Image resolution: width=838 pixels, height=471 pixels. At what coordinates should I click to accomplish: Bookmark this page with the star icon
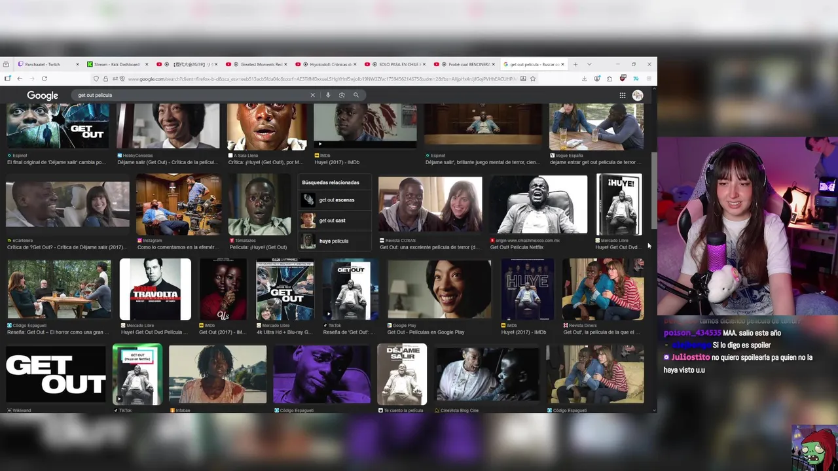533,78
